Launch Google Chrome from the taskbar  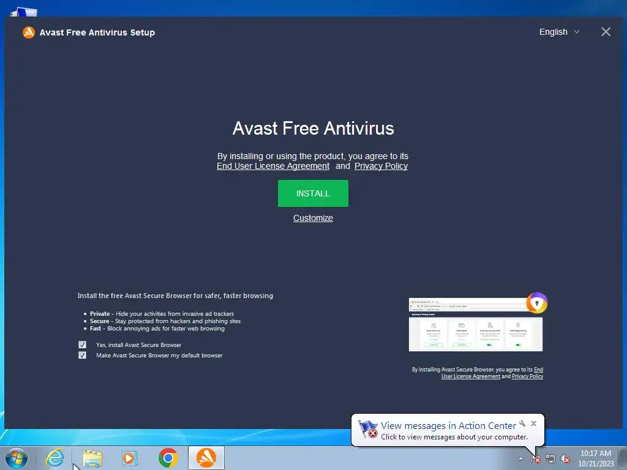point(168,458)
